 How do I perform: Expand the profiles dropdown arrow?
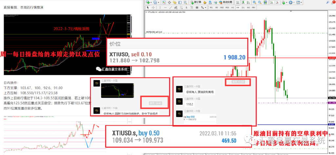click(x=158, y=2)
